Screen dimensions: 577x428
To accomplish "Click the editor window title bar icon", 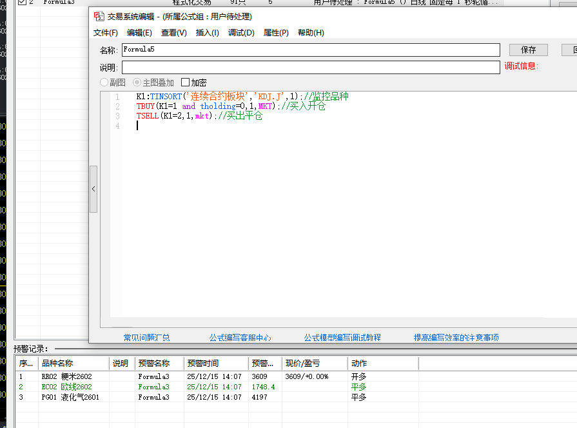I will (x=99, y=17).
